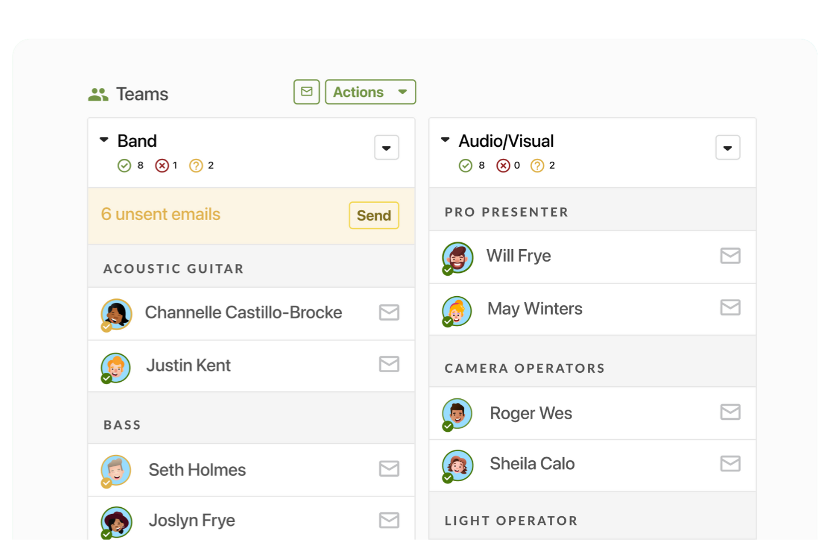Select the Pro Presenter section header
Screen dimensions: 840x560
(506, 212)
